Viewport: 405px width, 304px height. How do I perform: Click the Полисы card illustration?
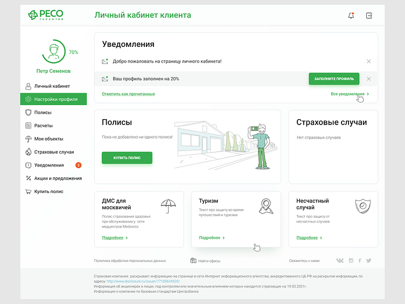[x=226, y=146]
